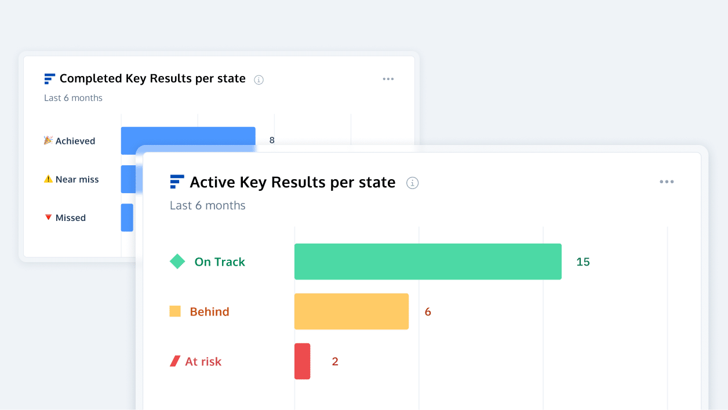Viewport: 728px width, 410px height.
Task: Click the red down-triangle Missed icon
Action: pos(49,217)
